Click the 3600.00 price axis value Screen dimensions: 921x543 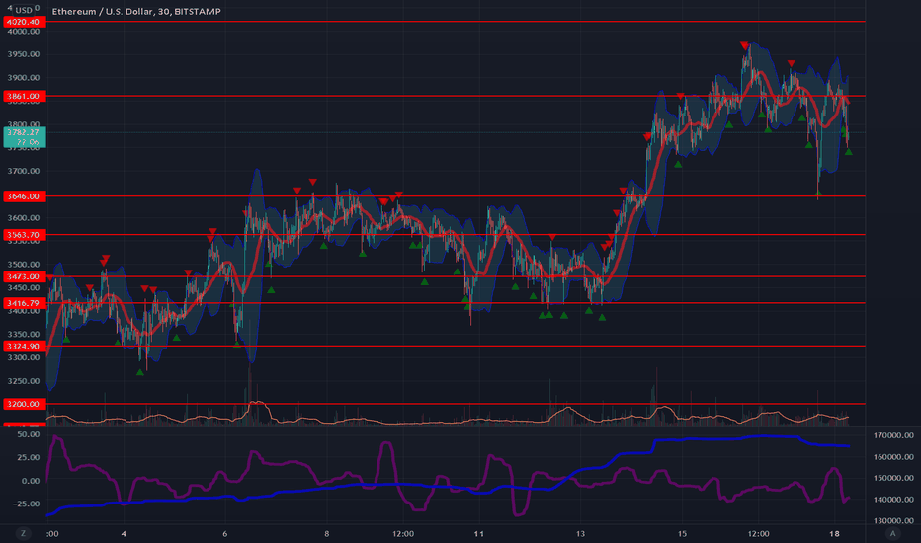click(24, 218)
